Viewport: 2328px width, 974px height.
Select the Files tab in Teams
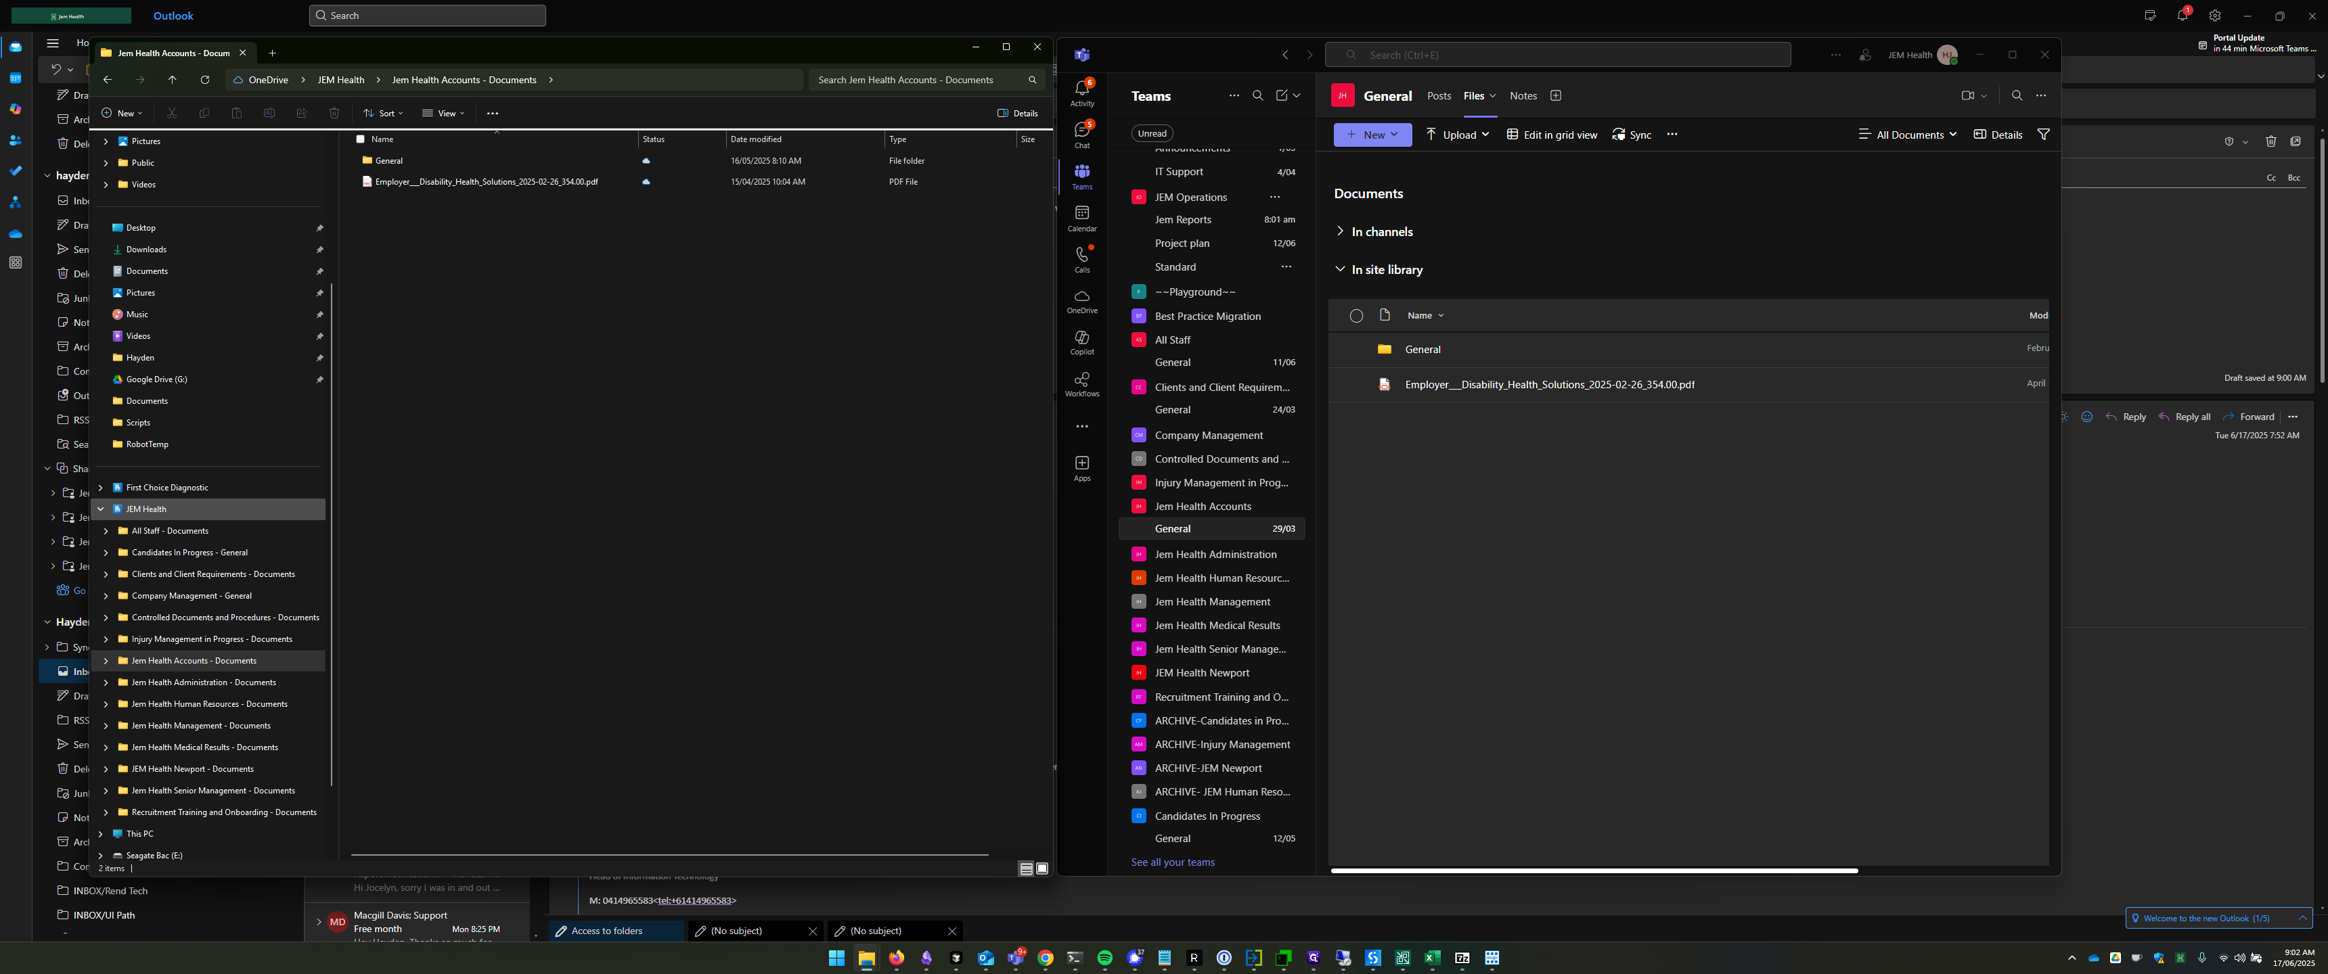(x=1473, y=96)
